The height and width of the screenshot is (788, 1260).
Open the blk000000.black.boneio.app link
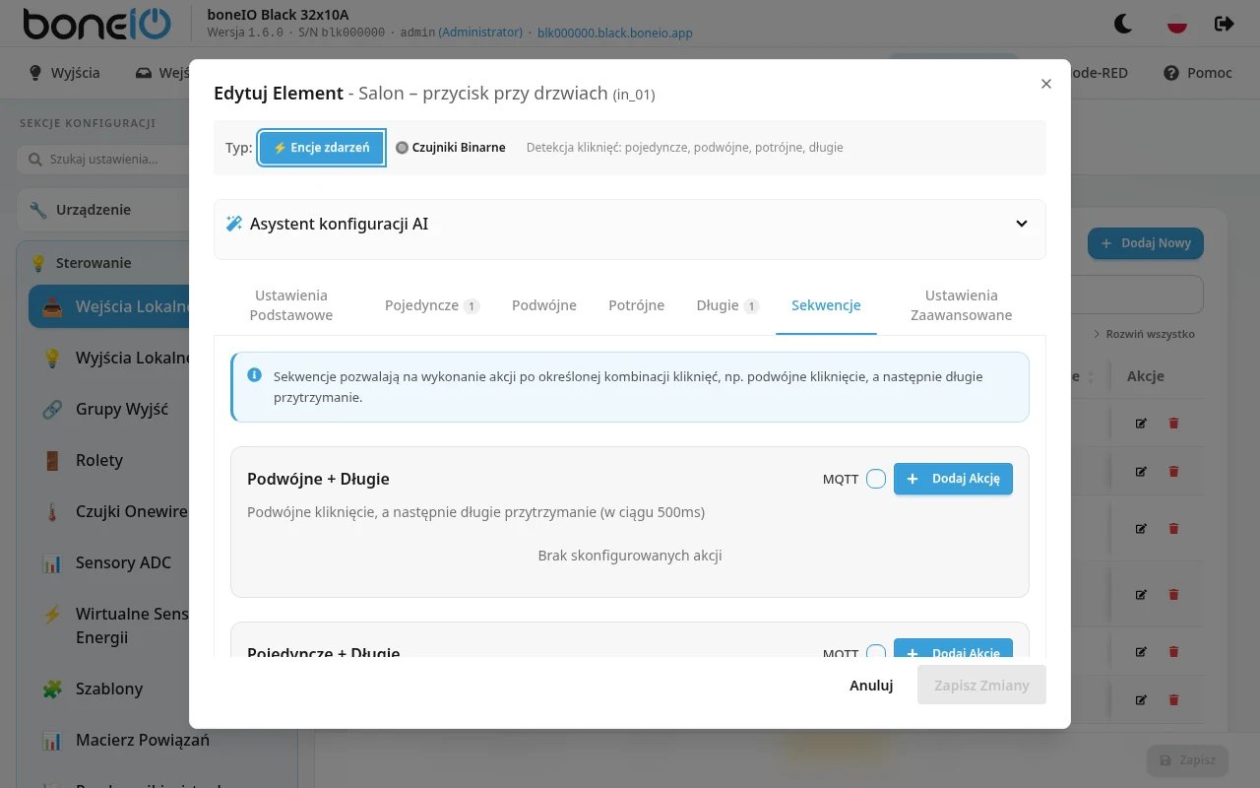click(615, 33)
